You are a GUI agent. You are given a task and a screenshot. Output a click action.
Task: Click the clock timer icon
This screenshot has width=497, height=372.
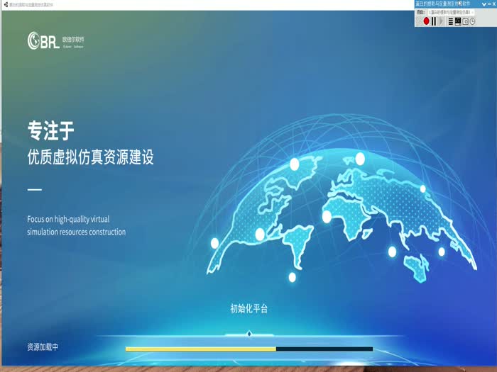click(474, 21)
